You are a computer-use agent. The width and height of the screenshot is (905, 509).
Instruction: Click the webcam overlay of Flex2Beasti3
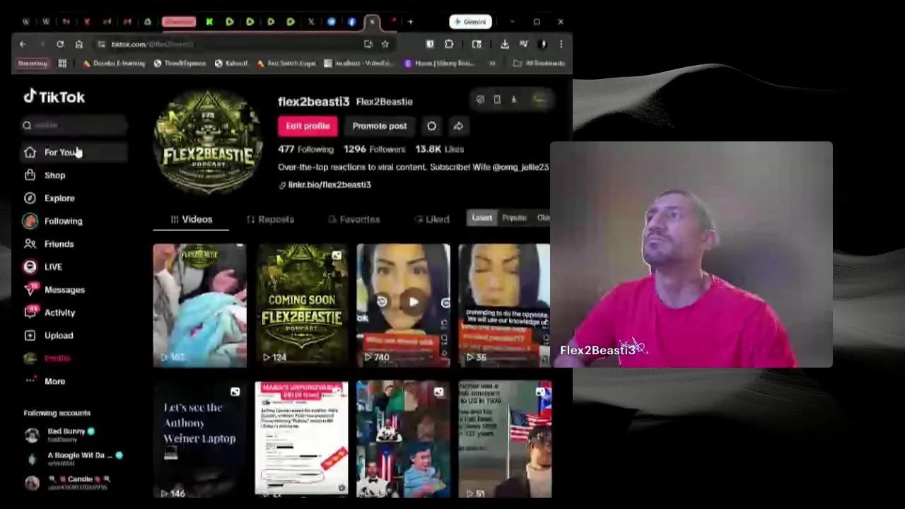(x=691, y=255)
